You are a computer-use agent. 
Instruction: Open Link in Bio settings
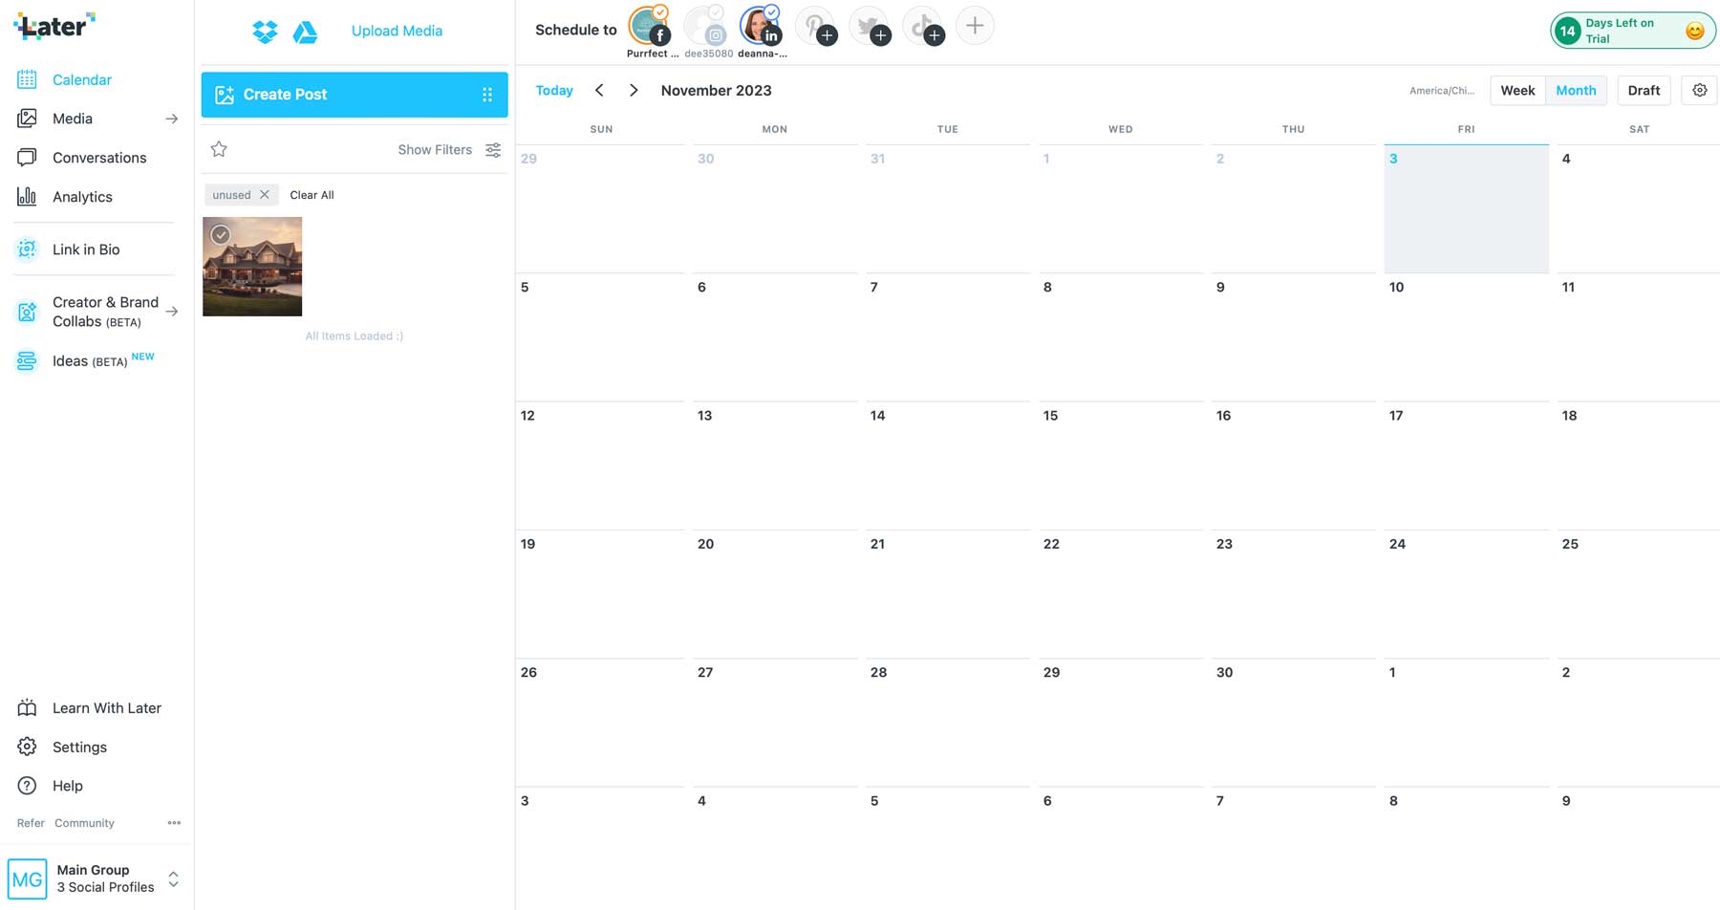tap(86, 249)
